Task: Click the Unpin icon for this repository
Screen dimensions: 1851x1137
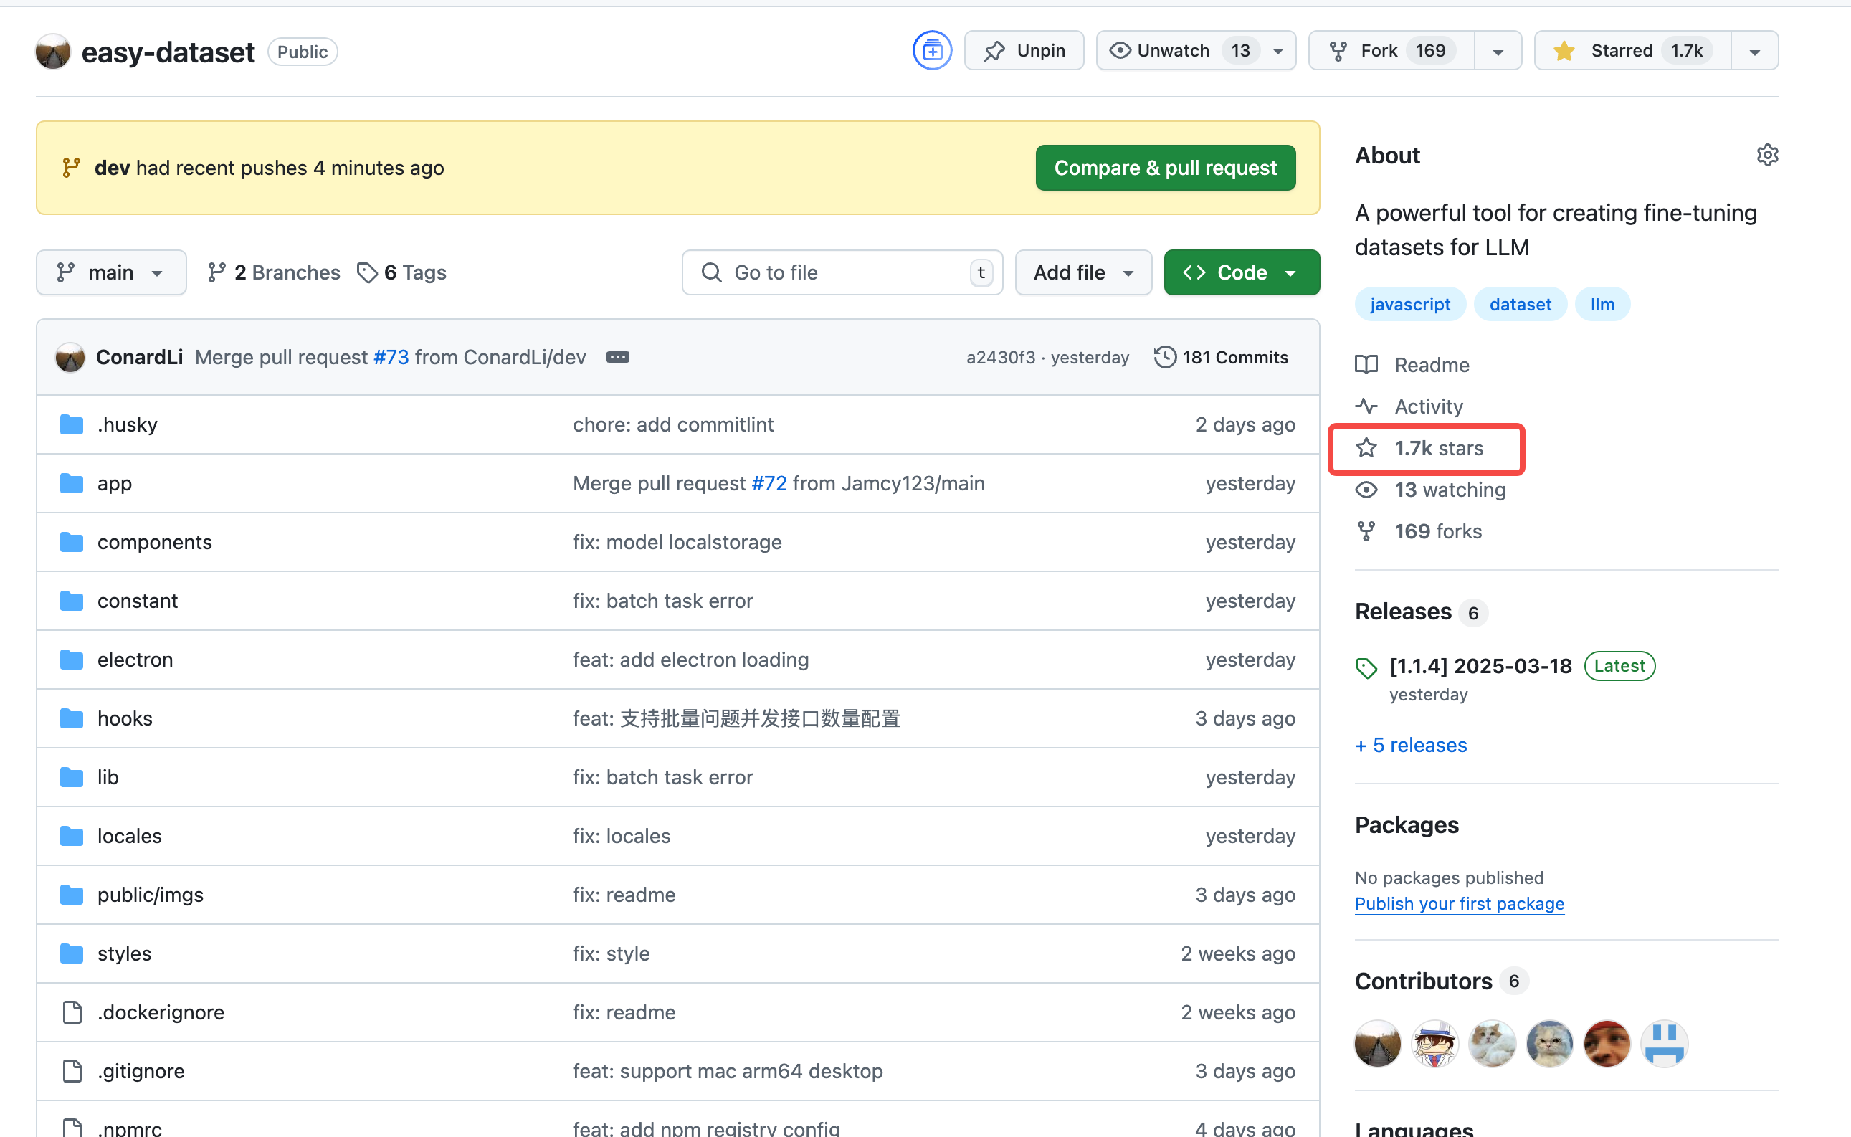Action: (996, 50)
